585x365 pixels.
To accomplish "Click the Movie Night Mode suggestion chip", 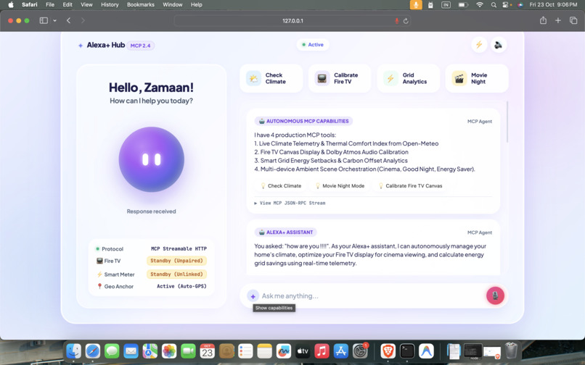I will pos(340,185).
